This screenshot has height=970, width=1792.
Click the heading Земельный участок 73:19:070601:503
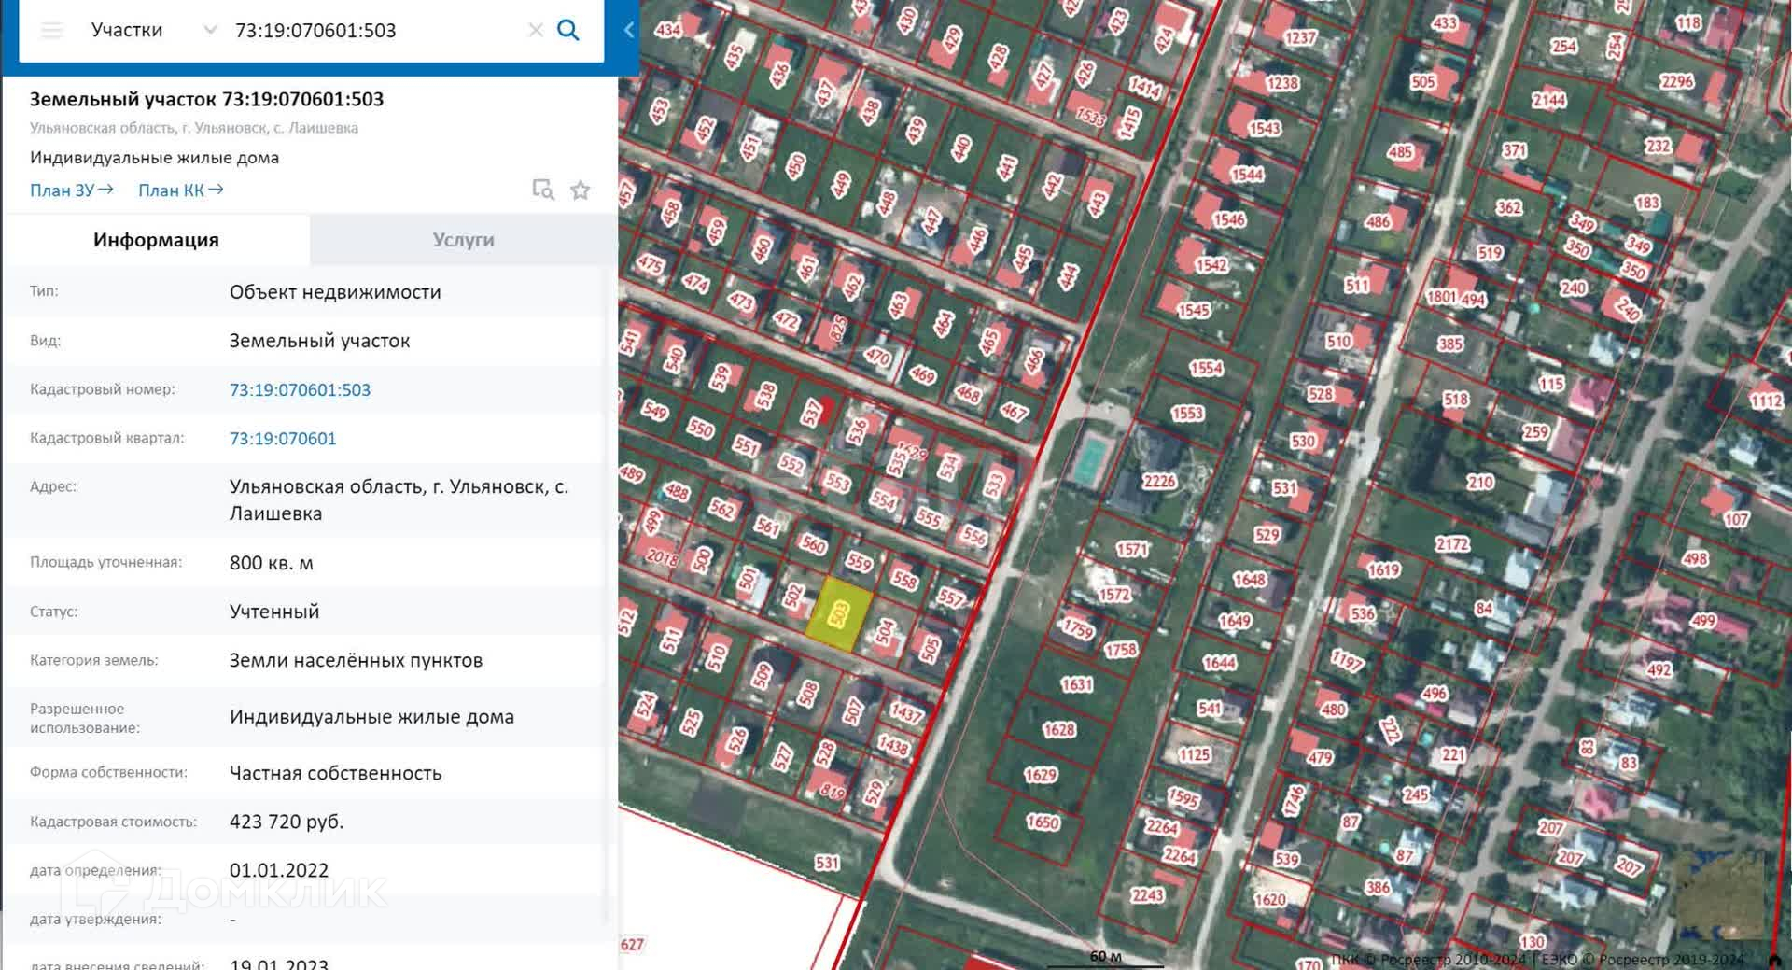206,99
